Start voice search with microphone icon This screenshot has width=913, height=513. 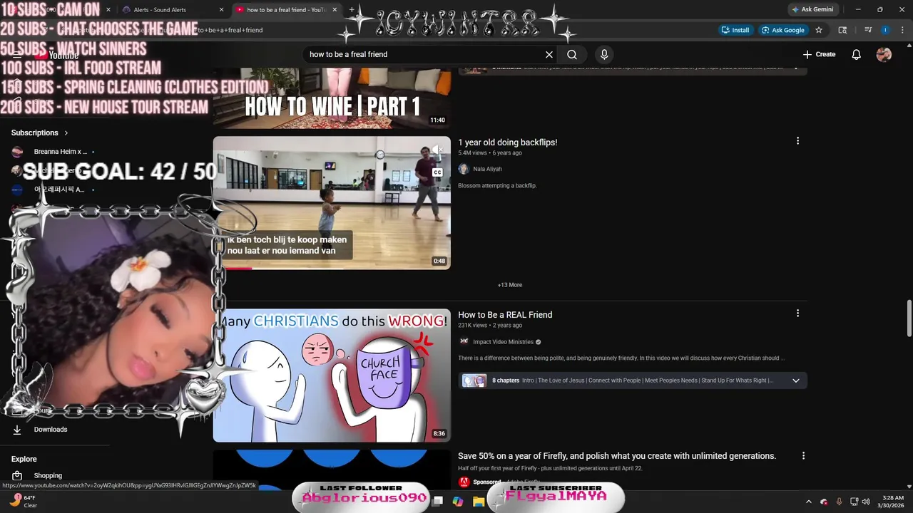tap(604, 54)
